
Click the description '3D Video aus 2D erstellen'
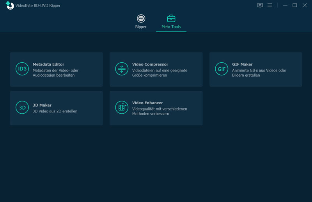55,111
